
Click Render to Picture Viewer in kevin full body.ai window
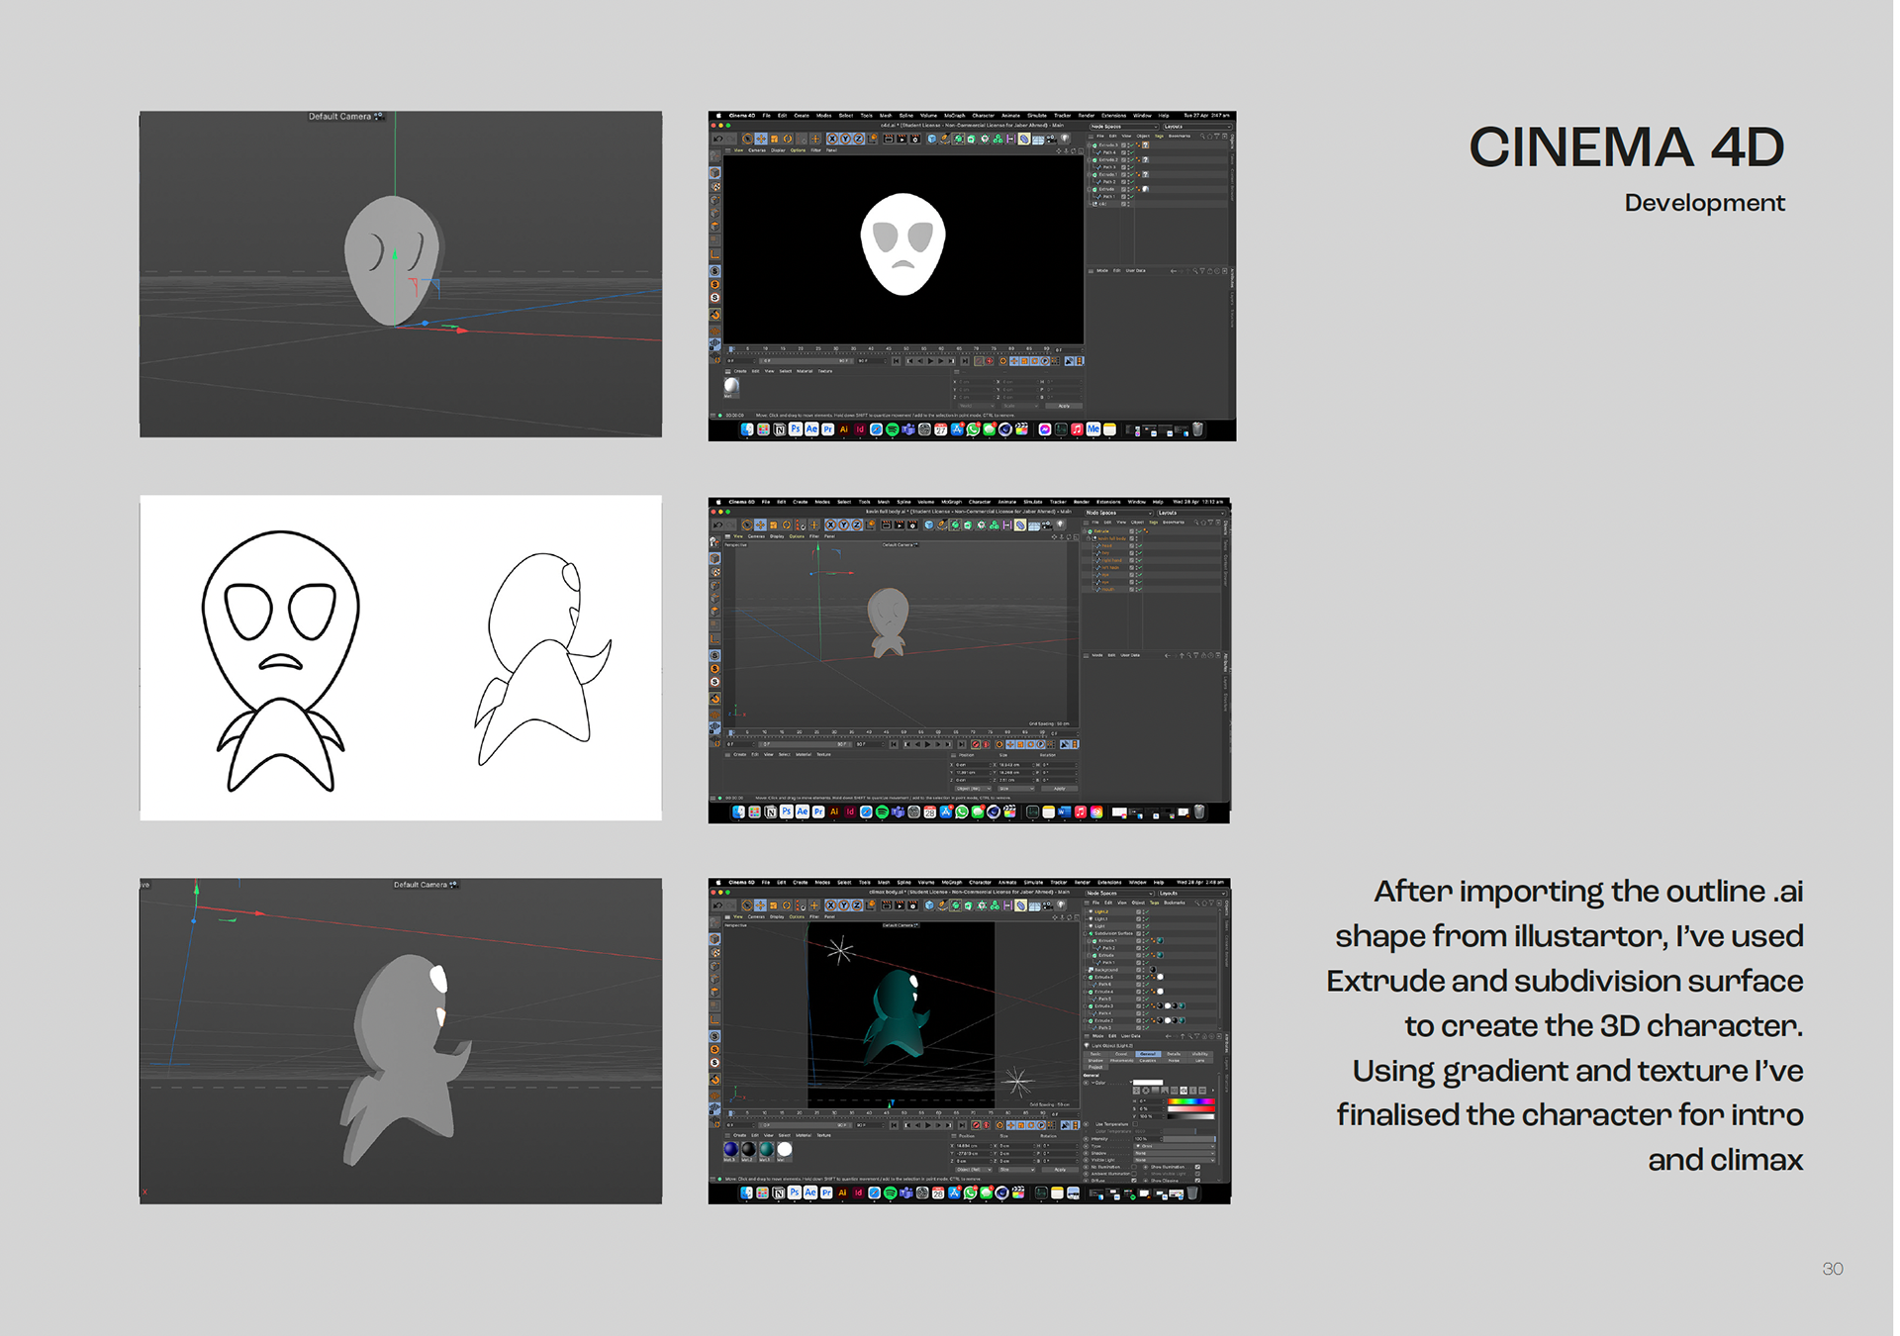point(900,525)
